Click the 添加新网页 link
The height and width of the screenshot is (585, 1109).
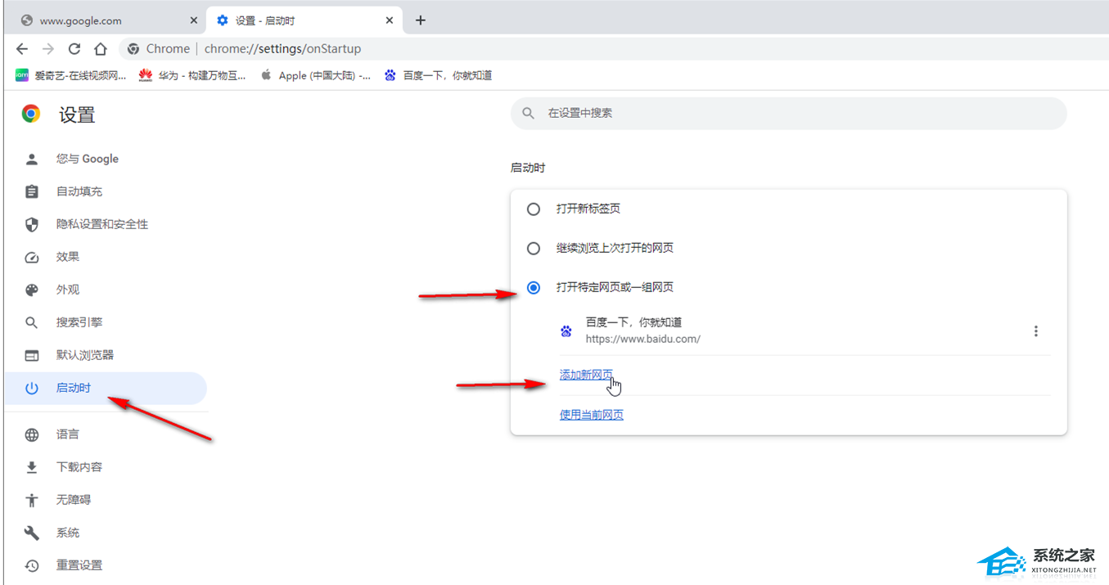tap(586, 375)
